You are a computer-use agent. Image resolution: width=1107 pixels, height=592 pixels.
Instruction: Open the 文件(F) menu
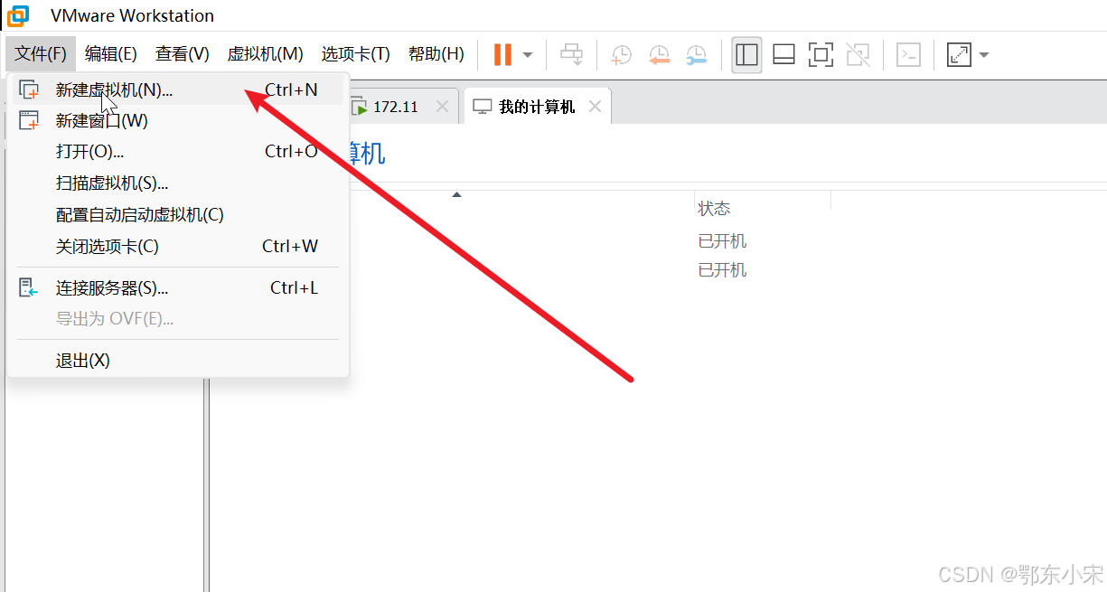tap(41, 54)
